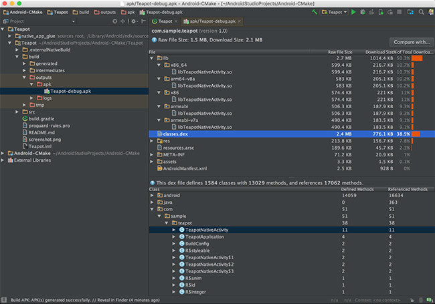This screenshot has height=304, width=435.
Task: Click the lock icon in status bar
Action: 412,300
